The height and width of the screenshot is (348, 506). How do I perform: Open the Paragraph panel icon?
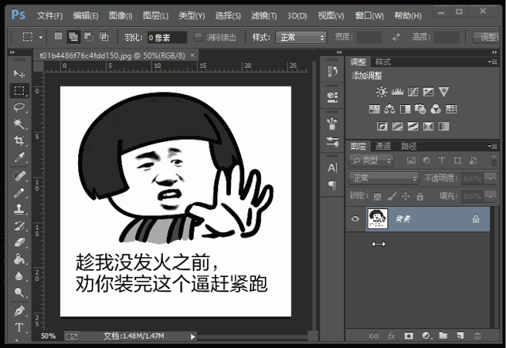click(x=332, y=185)
